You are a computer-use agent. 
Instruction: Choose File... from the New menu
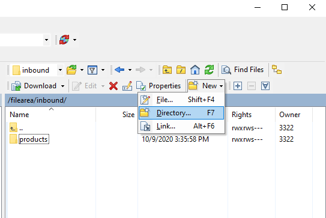point(181,100)
